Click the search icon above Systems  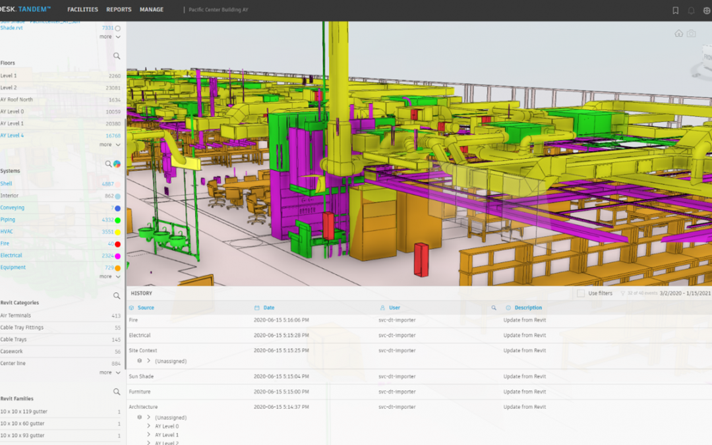108,164
